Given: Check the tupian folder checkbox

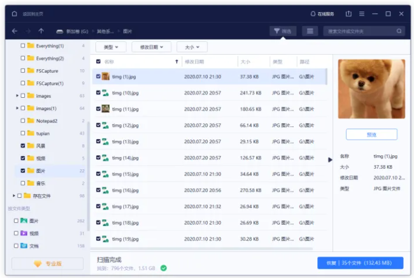Looking at the screenshot, I should click(x=23, y=134).
